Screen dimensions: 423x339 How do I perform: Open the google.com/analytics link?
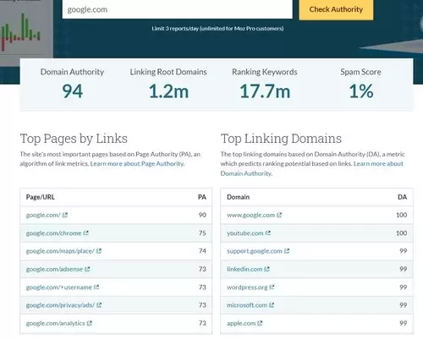(55, 323)
